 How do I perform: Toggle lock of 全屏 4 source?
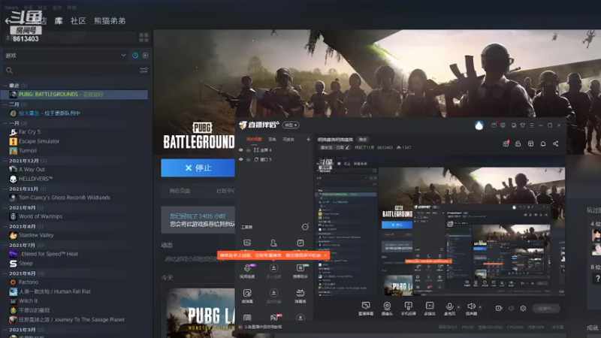coord(249,149)
